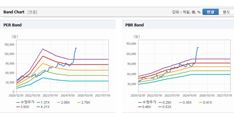Click the 30,000 axis label in PER Band
The width and height of the screenshot is (234, 113).
pyautogui.click(x=10, y=82)
